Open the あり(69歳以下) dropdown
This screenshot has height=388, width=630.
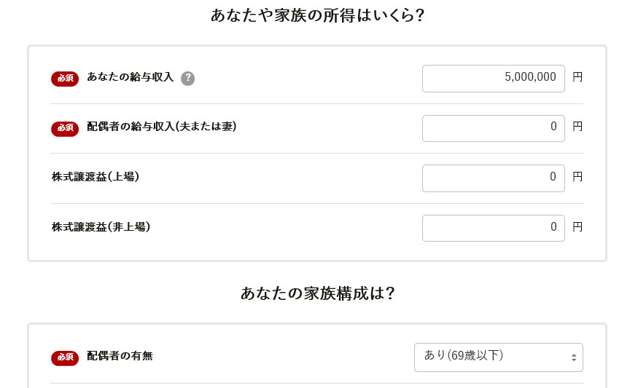coord(499,357)
